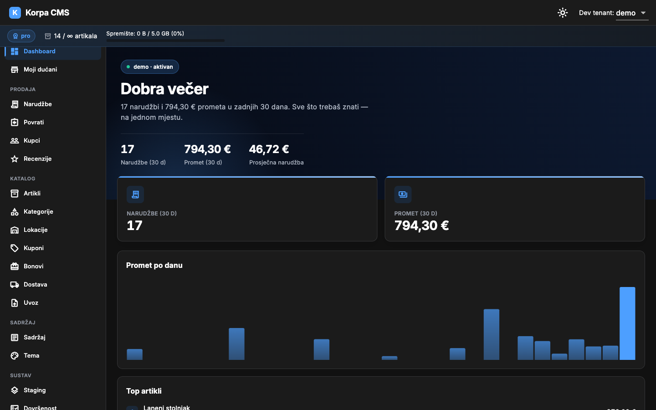Open Narudžbe orders icon in sidebar
Image resolution: width=656 pixels, height=410 pixels.
(x=15, y=104)
